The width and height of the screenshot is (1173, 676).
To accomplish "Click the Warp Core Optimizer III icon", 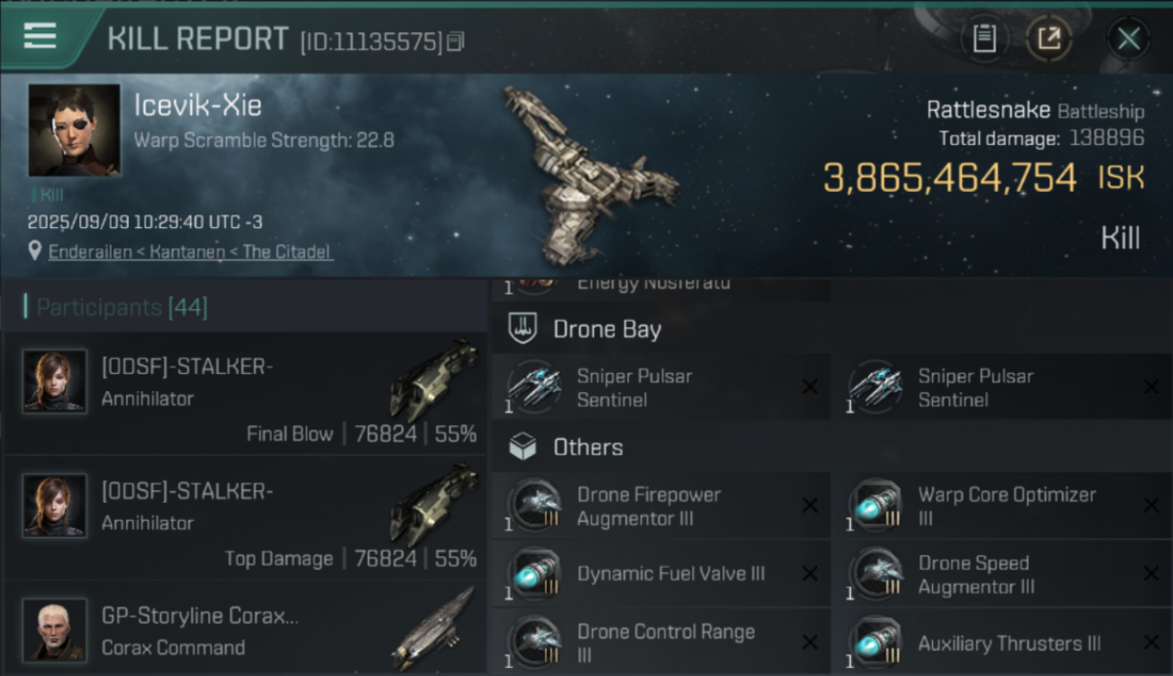I will click(x=875, y=507).
